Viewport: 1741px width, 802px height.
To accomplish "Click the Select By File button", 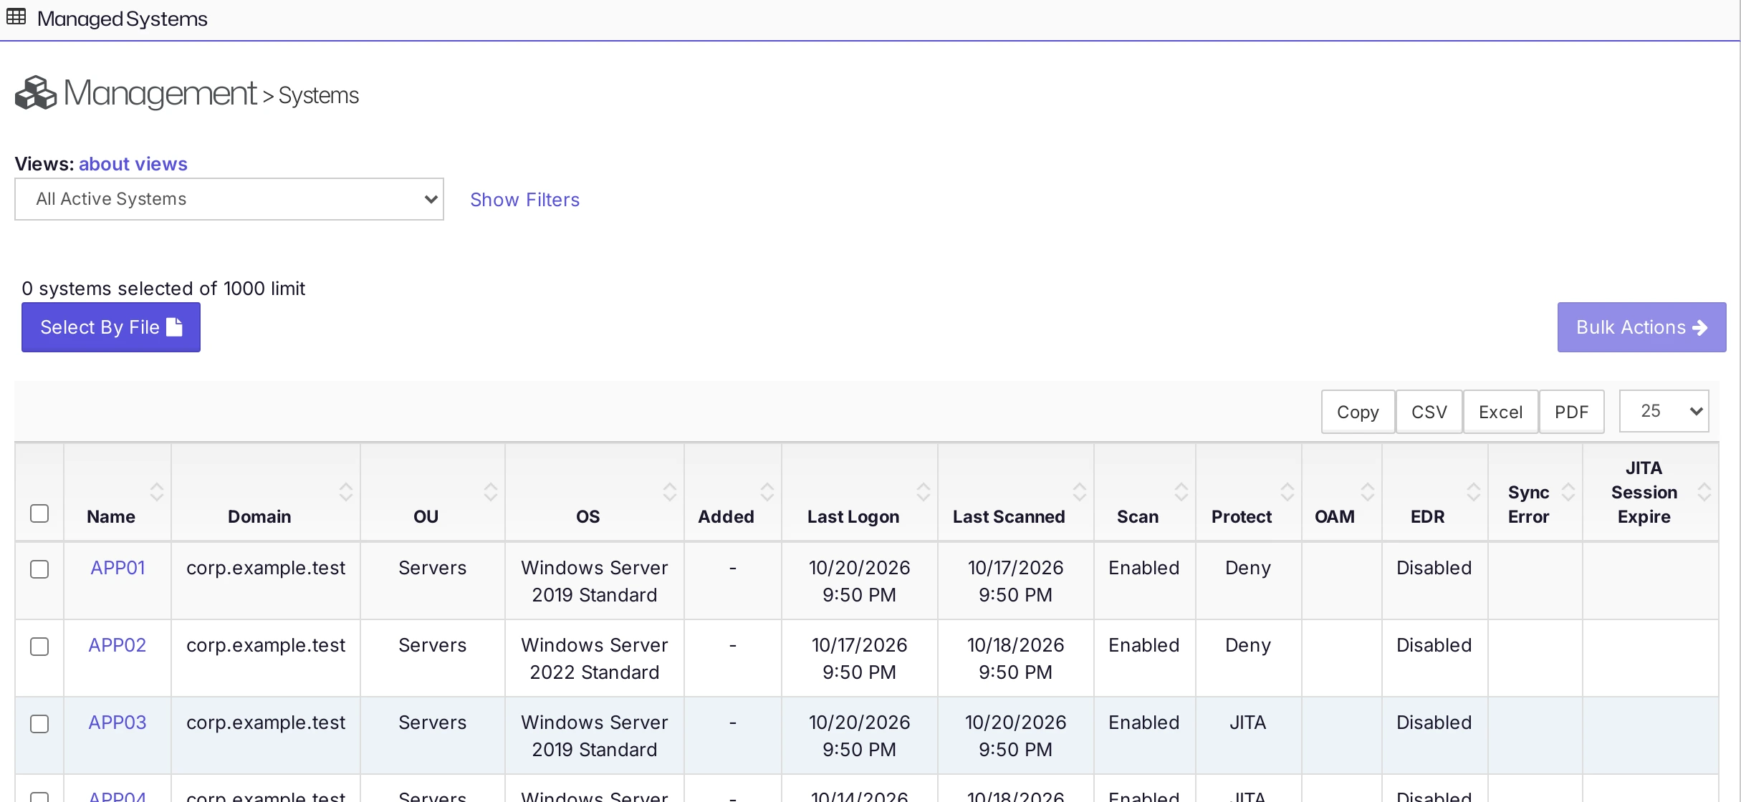I will (x=111, y=327).
